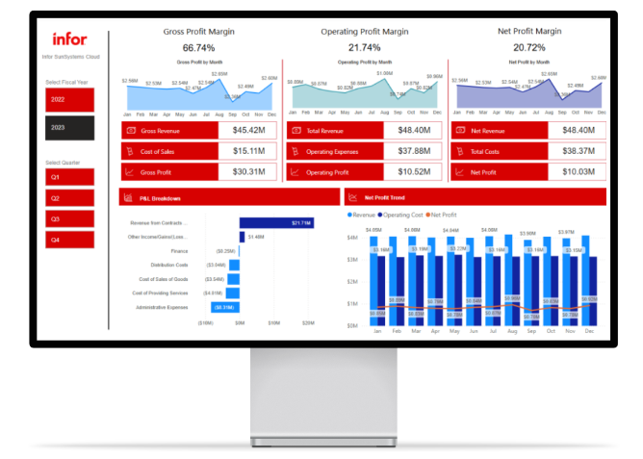Pick the Q4 quarter filter
Image resolution: width=643 pixels, height=459 pixels.
[69, 239]
